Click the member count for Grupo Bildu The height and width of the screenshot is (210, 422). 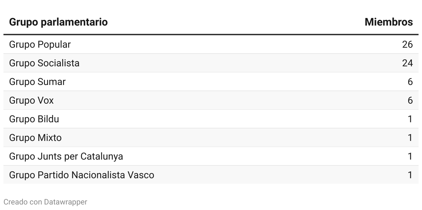(x=410, y=119)
